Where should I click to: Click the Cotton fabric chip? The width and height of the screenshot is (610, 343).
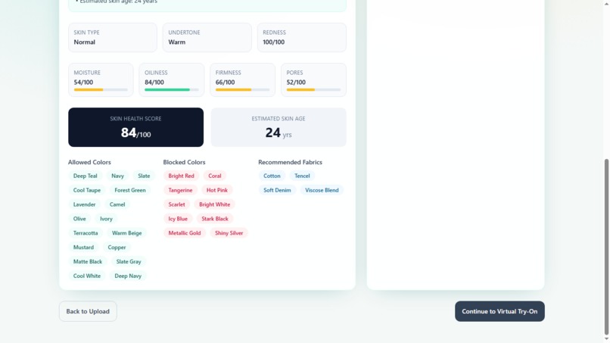click(272, 176)
